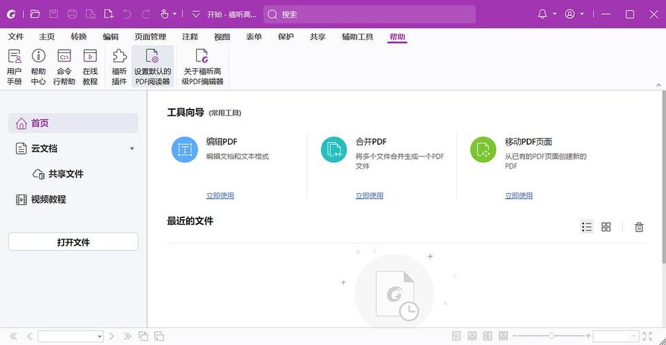The width and height of the screenshot is (666, 345).
Task: Click the Undo arrow icon
Action: tap(127, 14)
